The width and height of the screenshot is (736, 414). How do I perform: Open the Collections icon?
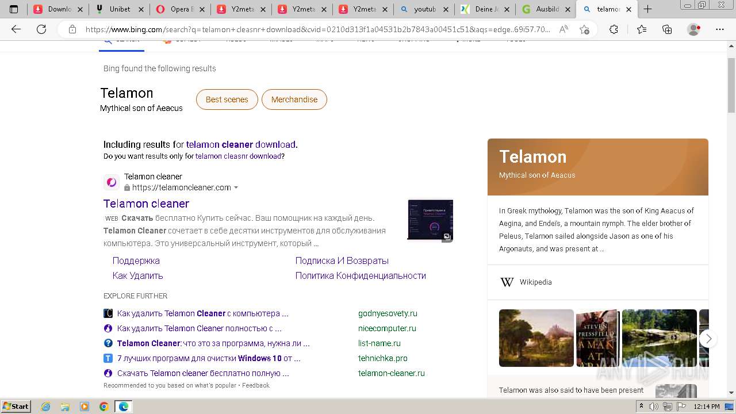667,29
